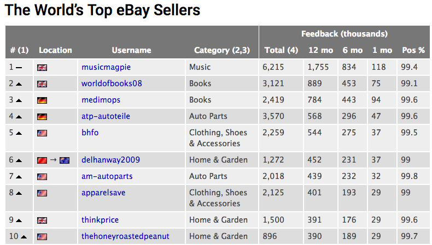Open the worldofbooks08 seller link

pos(112,83)
